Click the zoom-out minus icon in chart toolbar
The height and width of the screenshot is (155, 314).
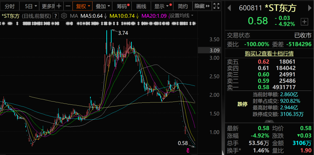[67, 6]
